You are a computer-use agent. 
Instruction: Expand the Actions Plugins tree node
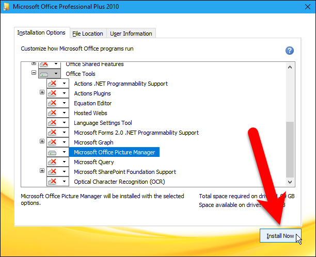(42, 92)
